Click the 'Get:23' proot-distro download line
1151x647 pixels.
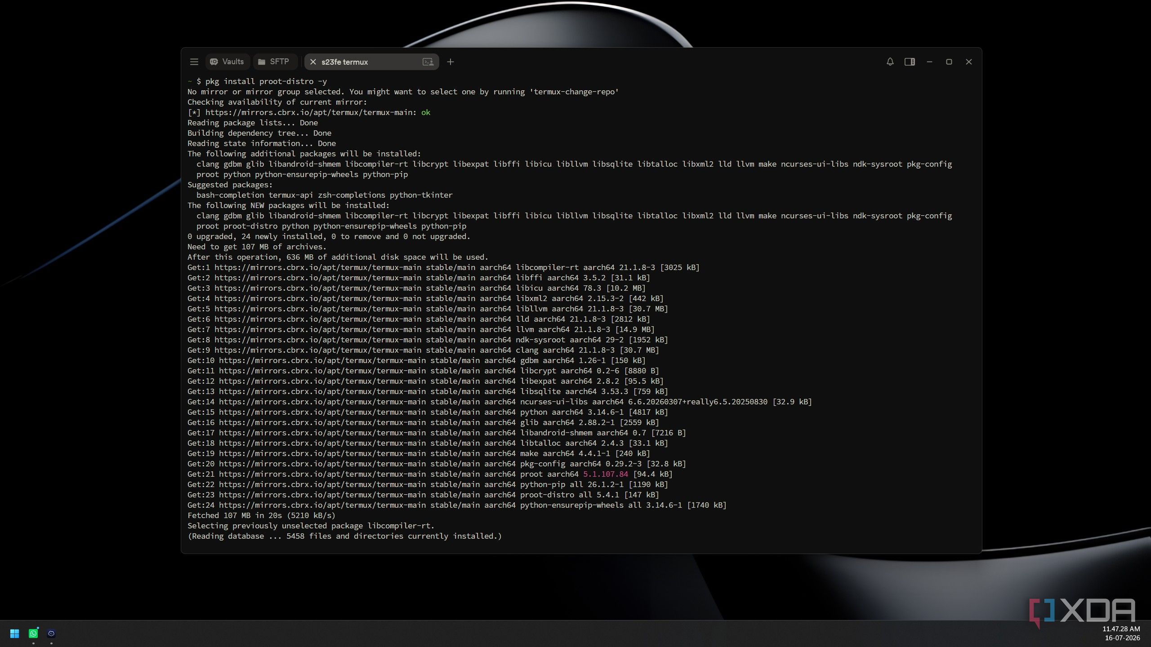[423, 495]
